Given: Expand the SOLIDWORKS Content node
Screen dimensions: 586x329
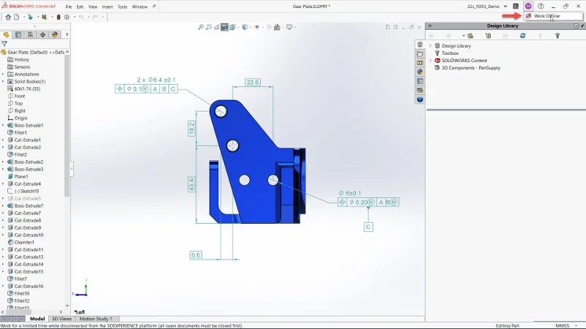Looking at the screenshot, I should (x=431, y=60).
